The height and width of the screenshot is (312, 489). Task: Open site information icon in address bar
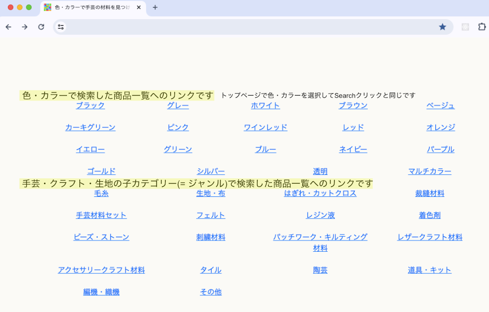(x=61, y=27)
